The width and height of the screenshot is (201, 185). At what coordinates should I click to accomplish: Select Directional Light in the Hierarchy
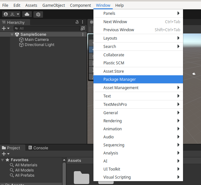(x=39, y=45)
